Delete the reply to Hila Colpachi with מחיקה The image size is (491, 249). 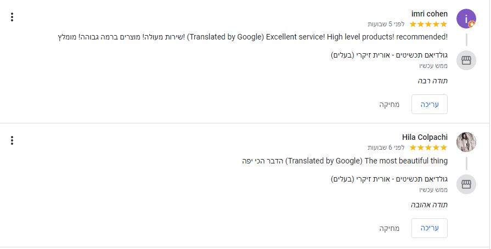[x=389, y=228]
